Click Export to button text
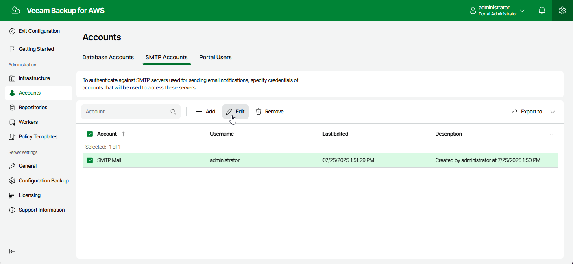The height and width of the screenshot is (264, 573). [x=534, y=112]
